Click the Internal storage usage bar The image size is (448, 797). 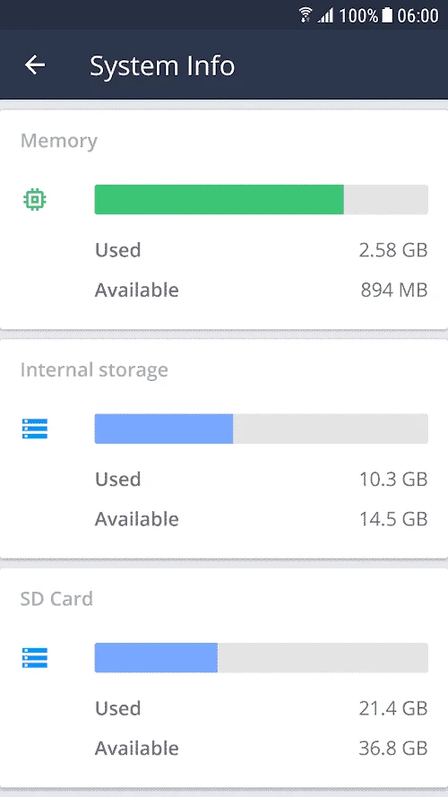261,429
